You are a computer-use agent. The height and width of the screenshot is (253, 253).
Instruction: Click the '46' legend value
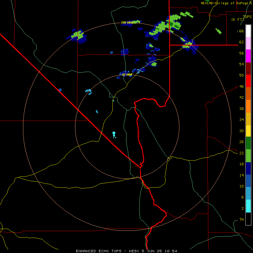pyautogui.click(x=241, y=86)
